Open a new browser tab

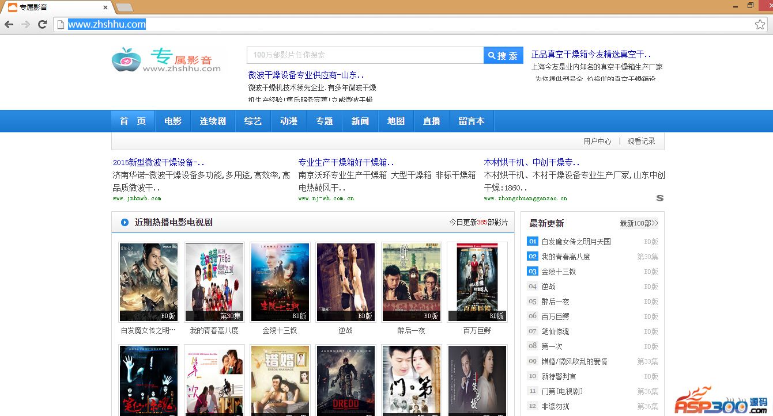(124, 7)
